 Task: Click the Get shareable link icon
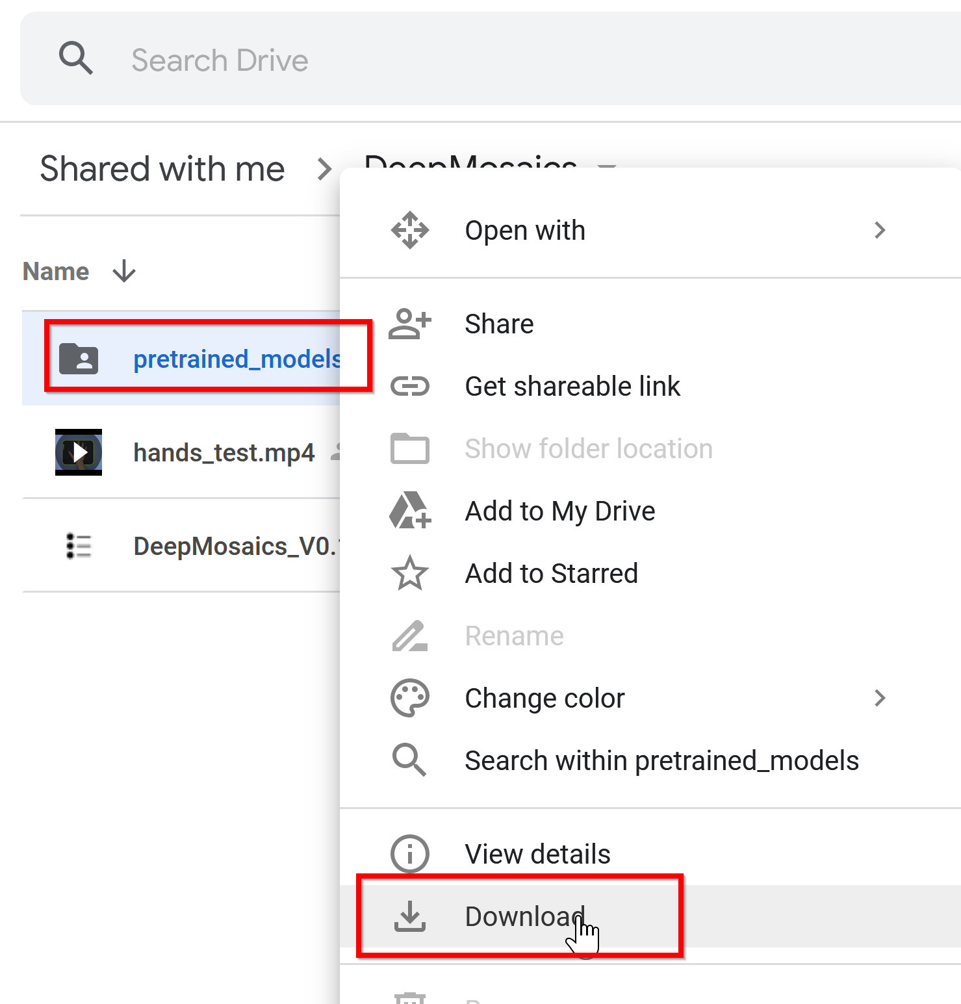point(409,386)
